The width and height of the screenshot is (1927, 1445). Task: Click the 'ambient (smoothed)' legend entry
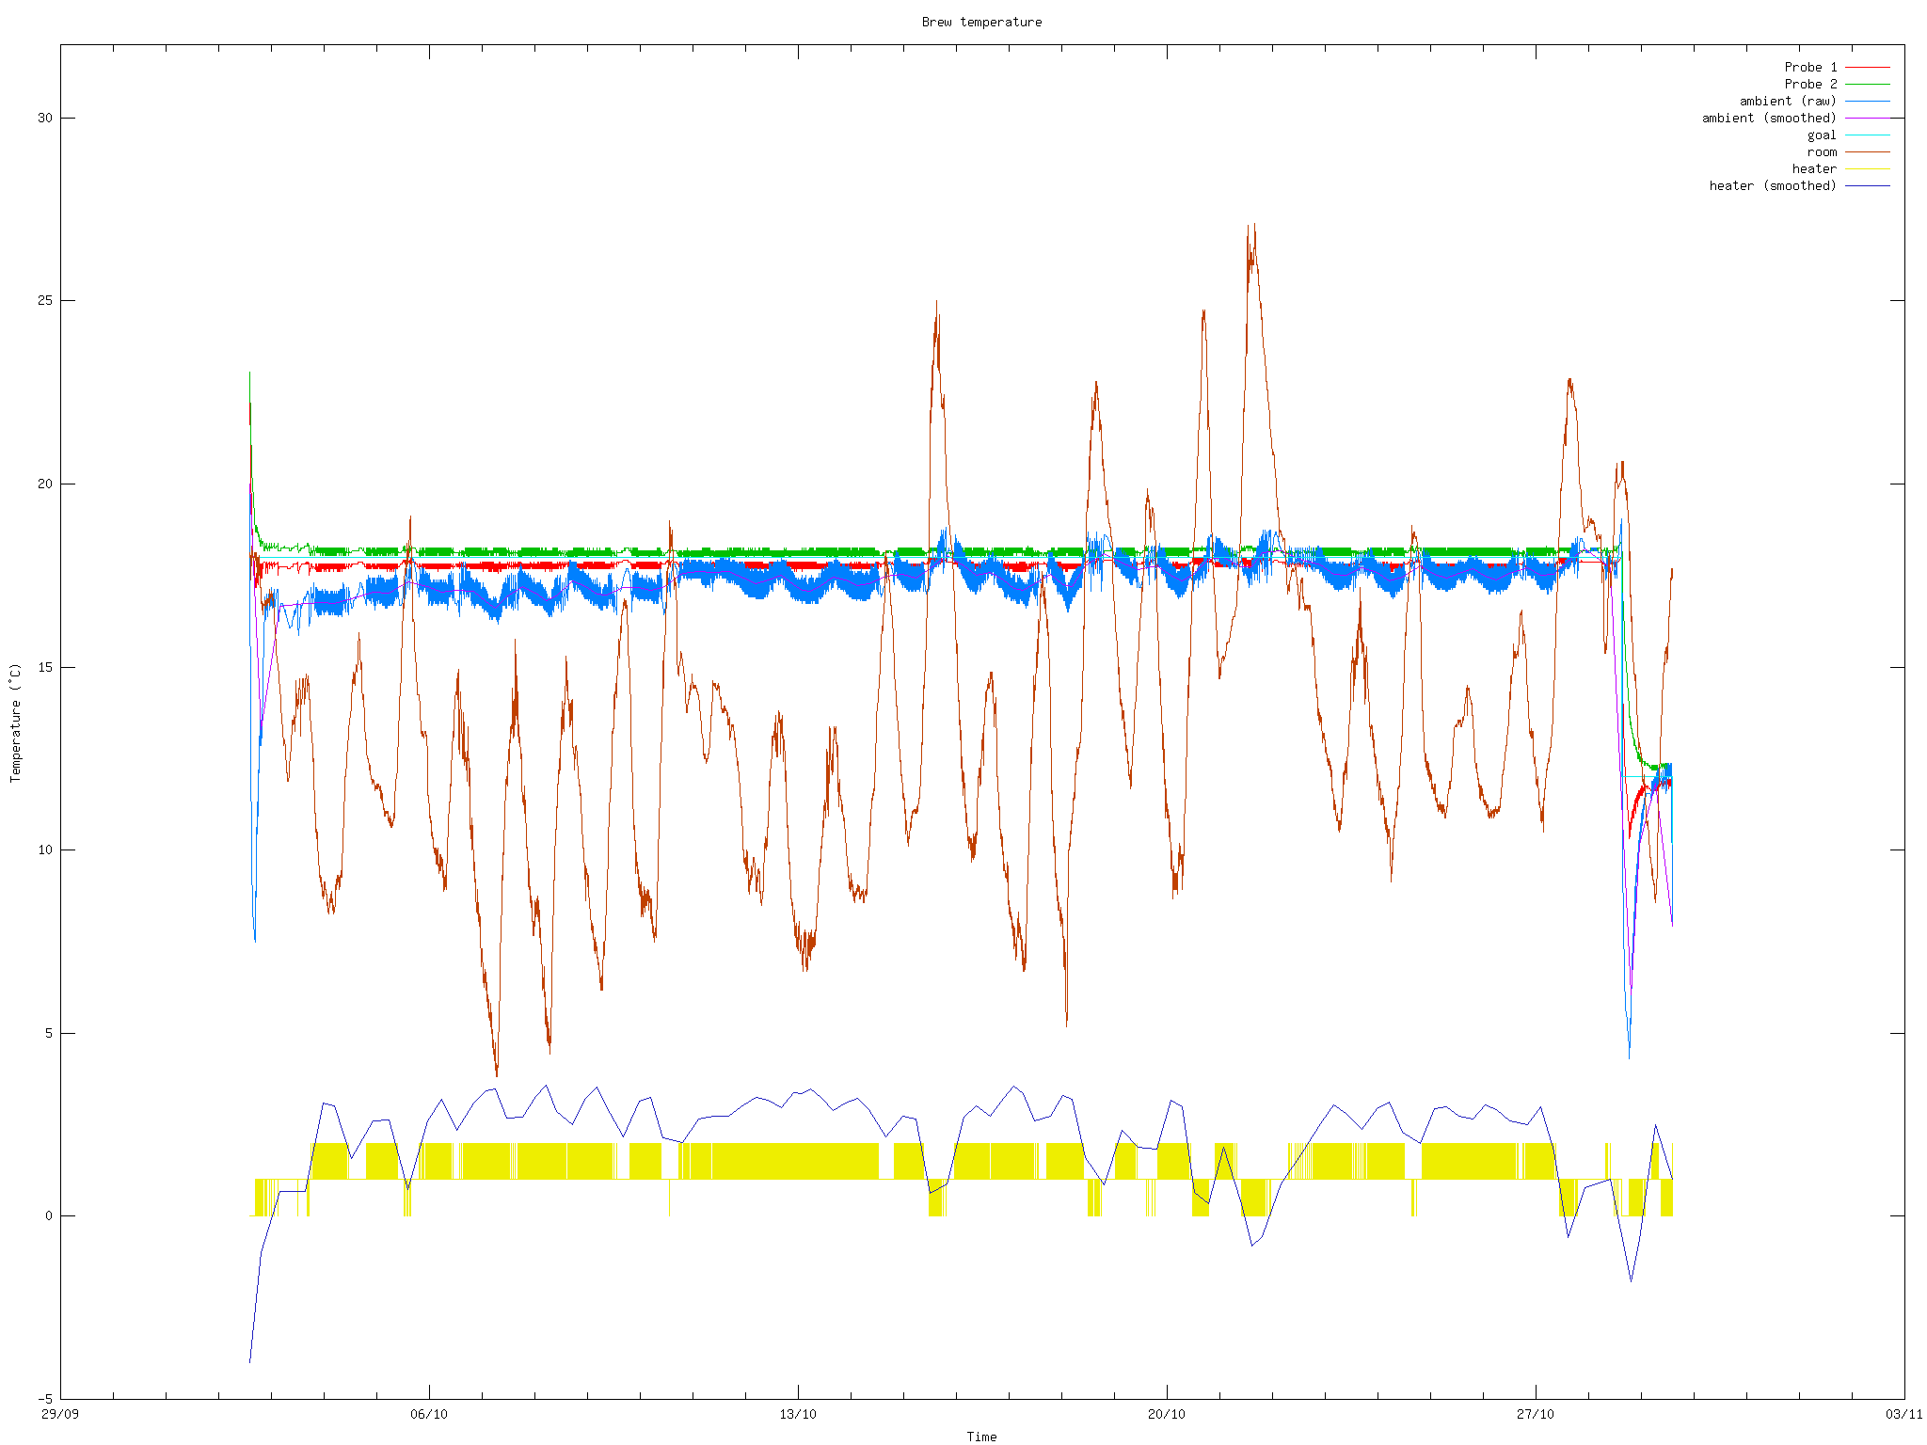(x=1769, y=119)
